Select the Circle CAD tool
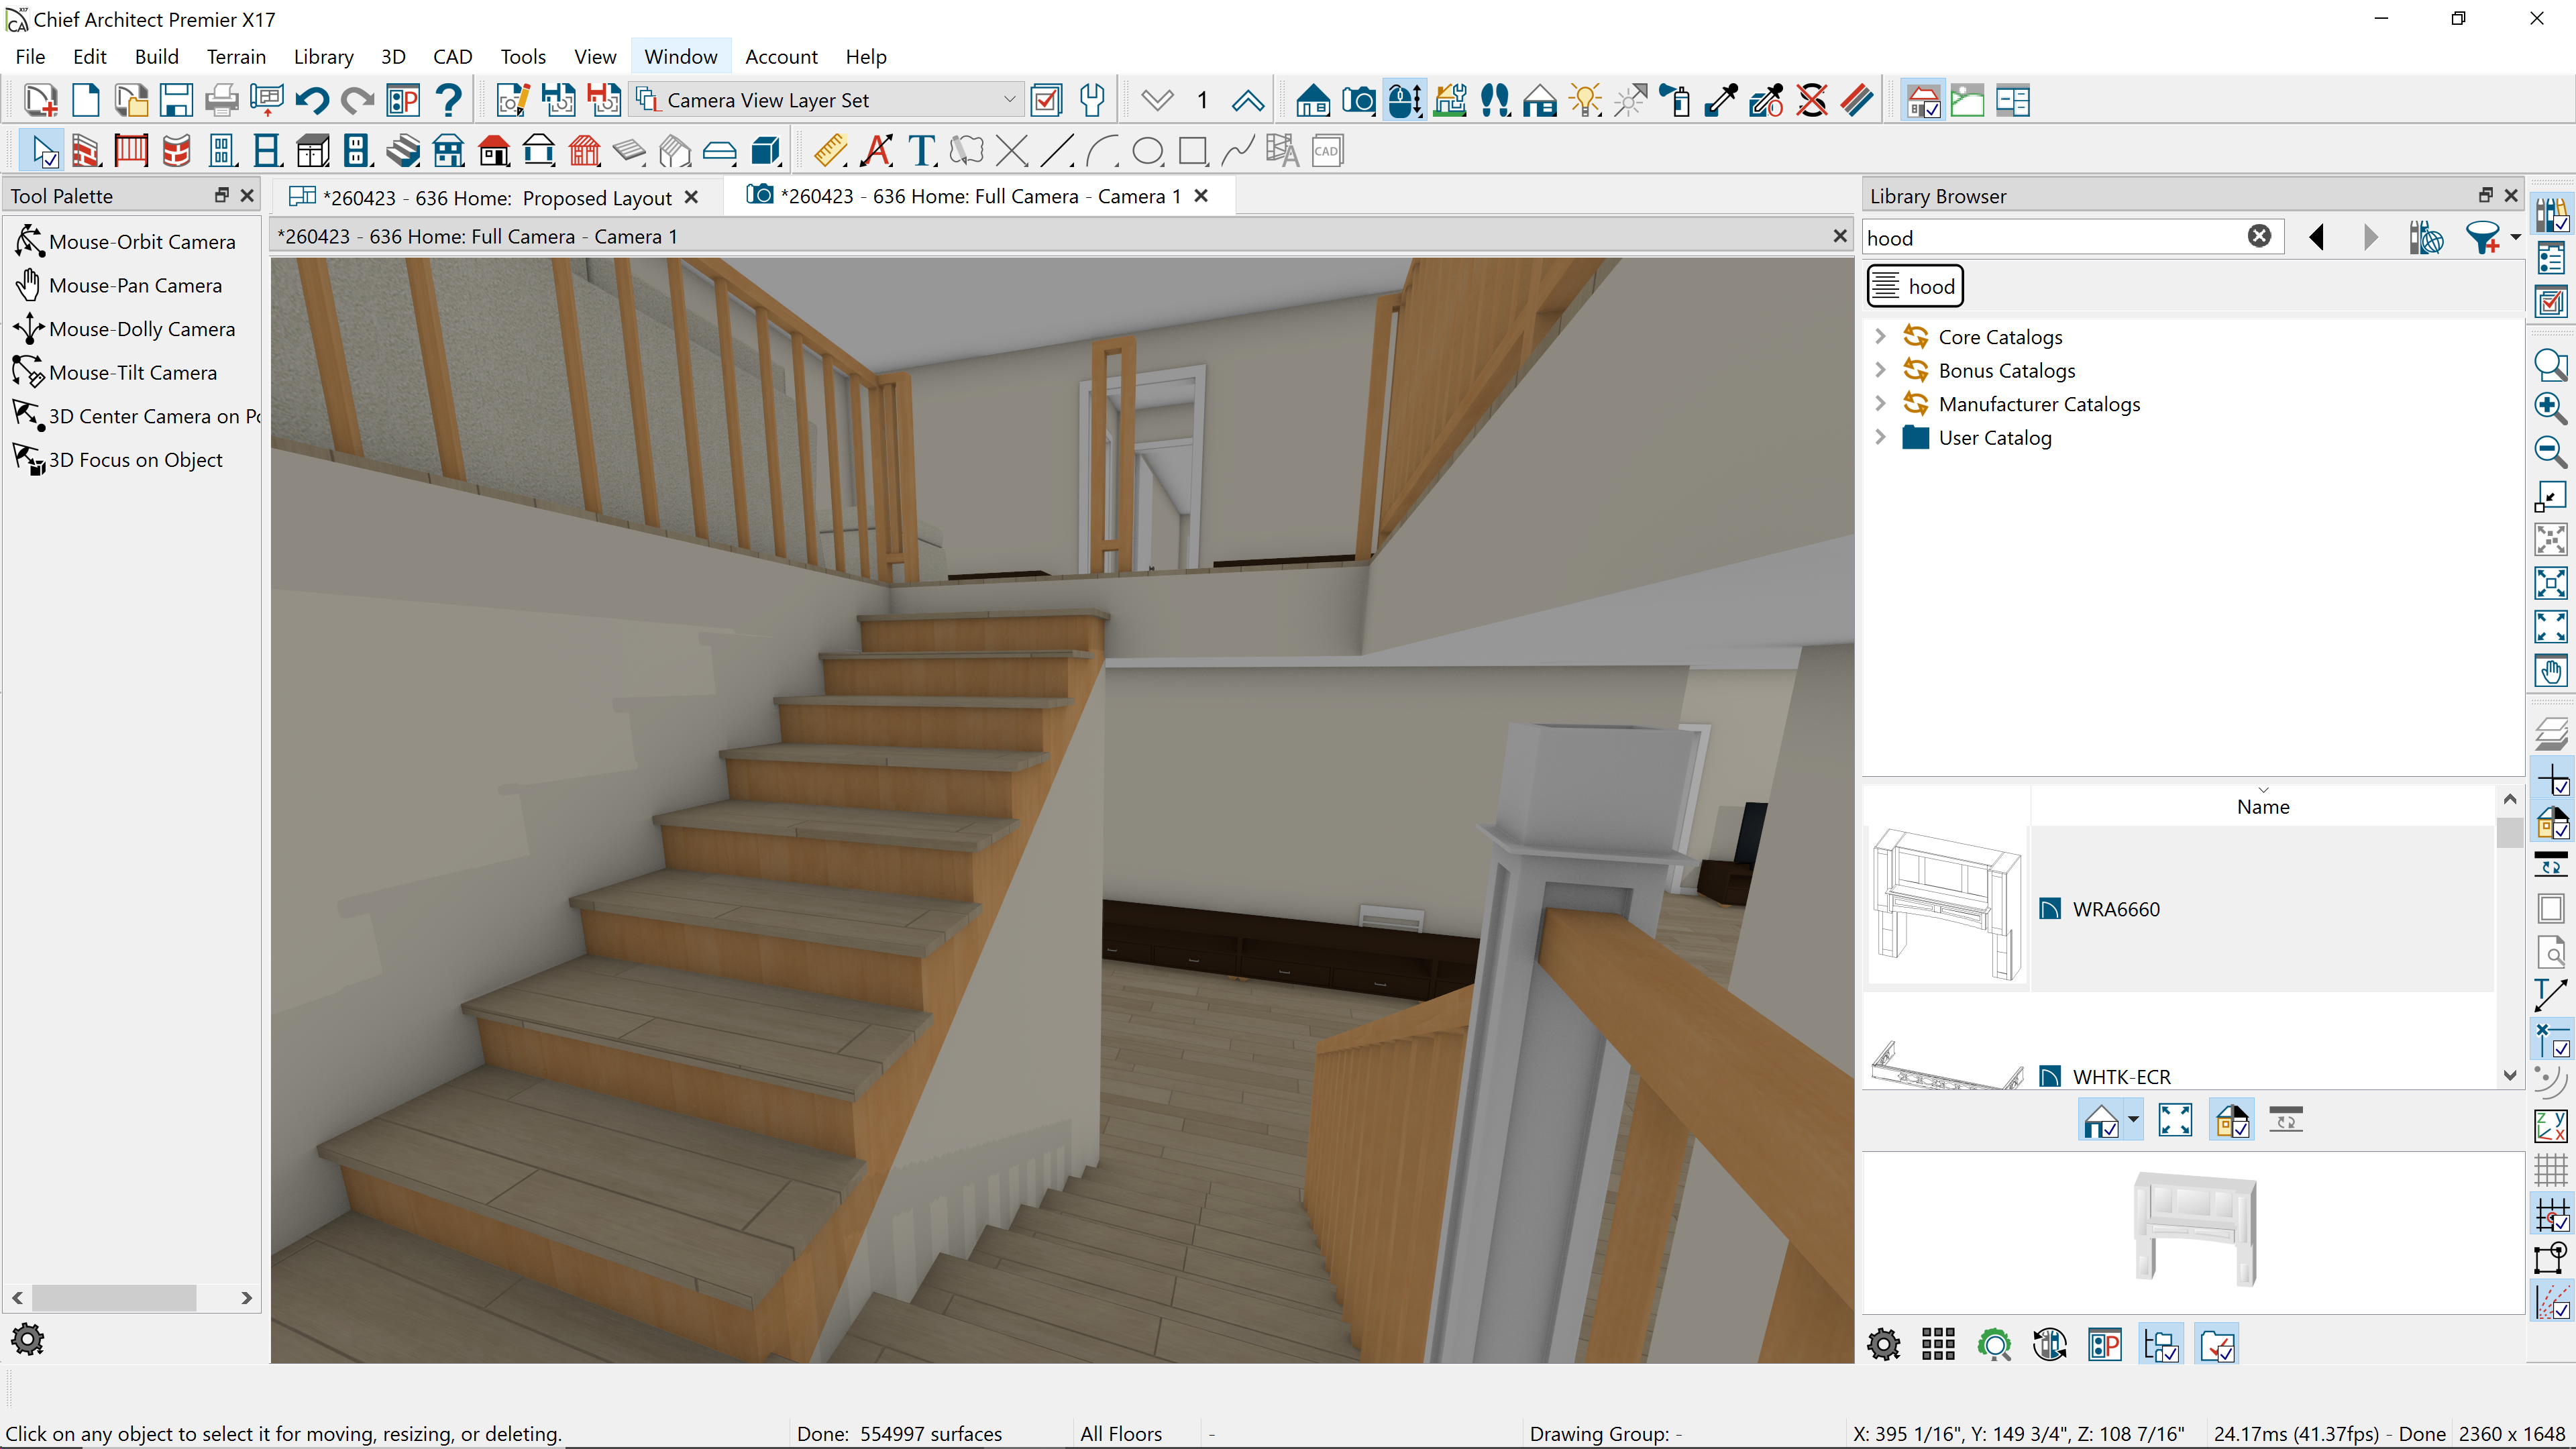Viewport: 2576px width, 1449px height. (x=1147, y=151)
